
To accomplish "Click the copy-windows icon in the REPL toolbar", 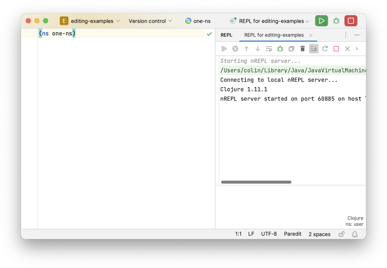I will 291,49.
